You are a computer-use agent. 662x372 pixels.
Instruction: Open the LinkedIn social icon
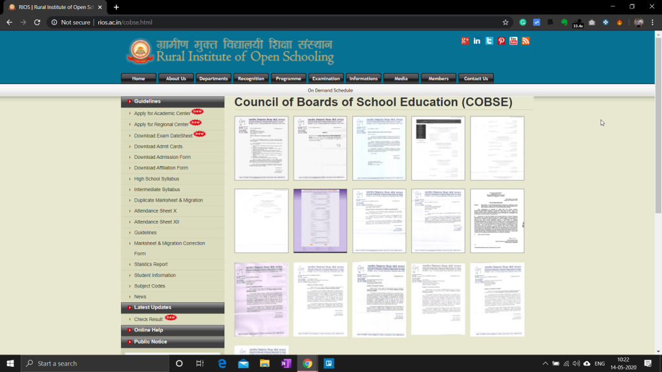pos(476,41)
